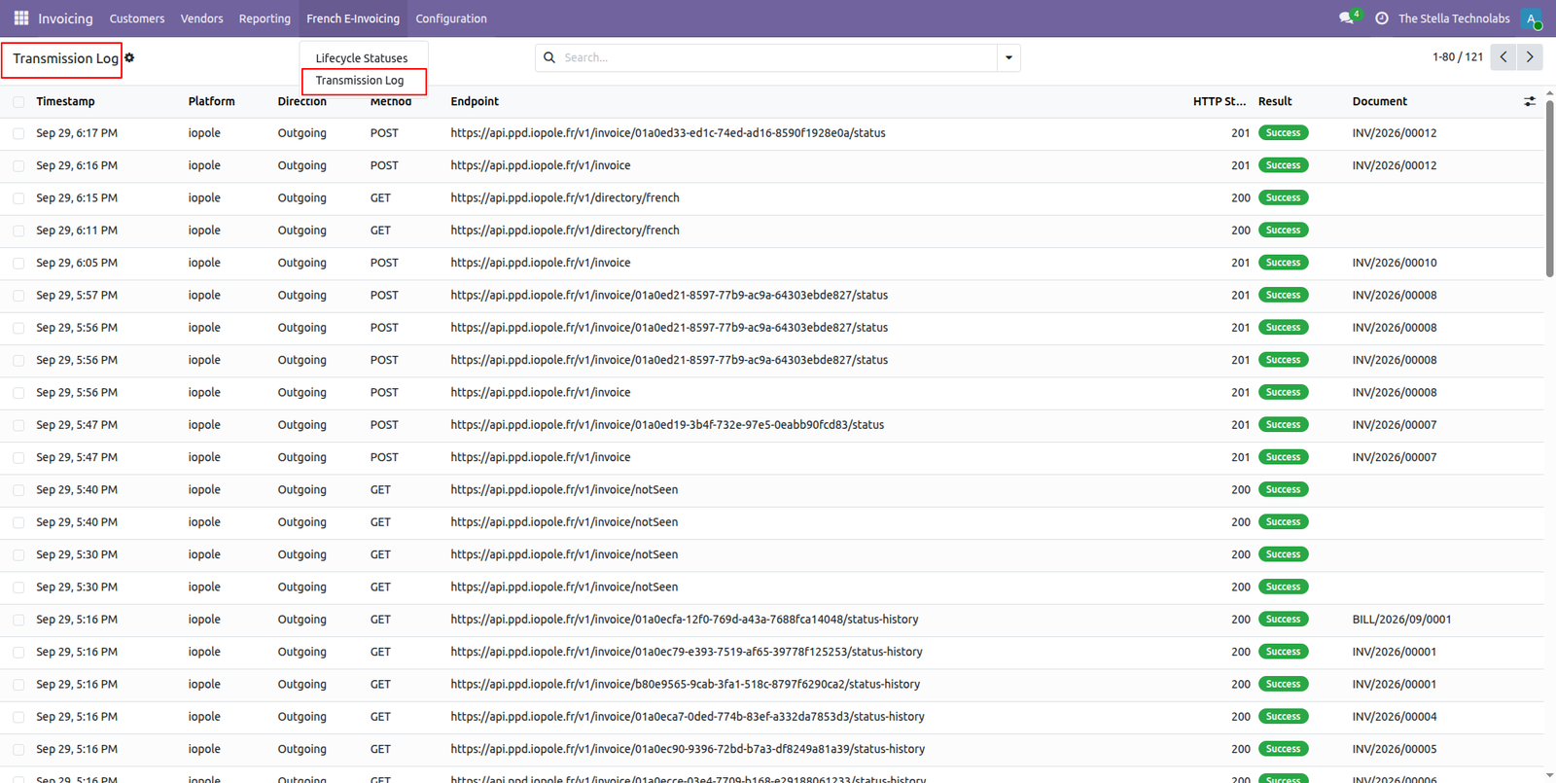Sort by the Platform column header

[x=211, y=101]
